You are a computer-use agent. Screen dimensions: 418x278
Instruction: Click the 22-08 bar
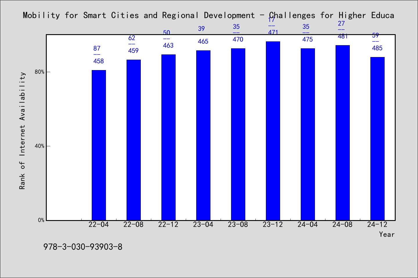pyautogui.click(x=134, y=140)
